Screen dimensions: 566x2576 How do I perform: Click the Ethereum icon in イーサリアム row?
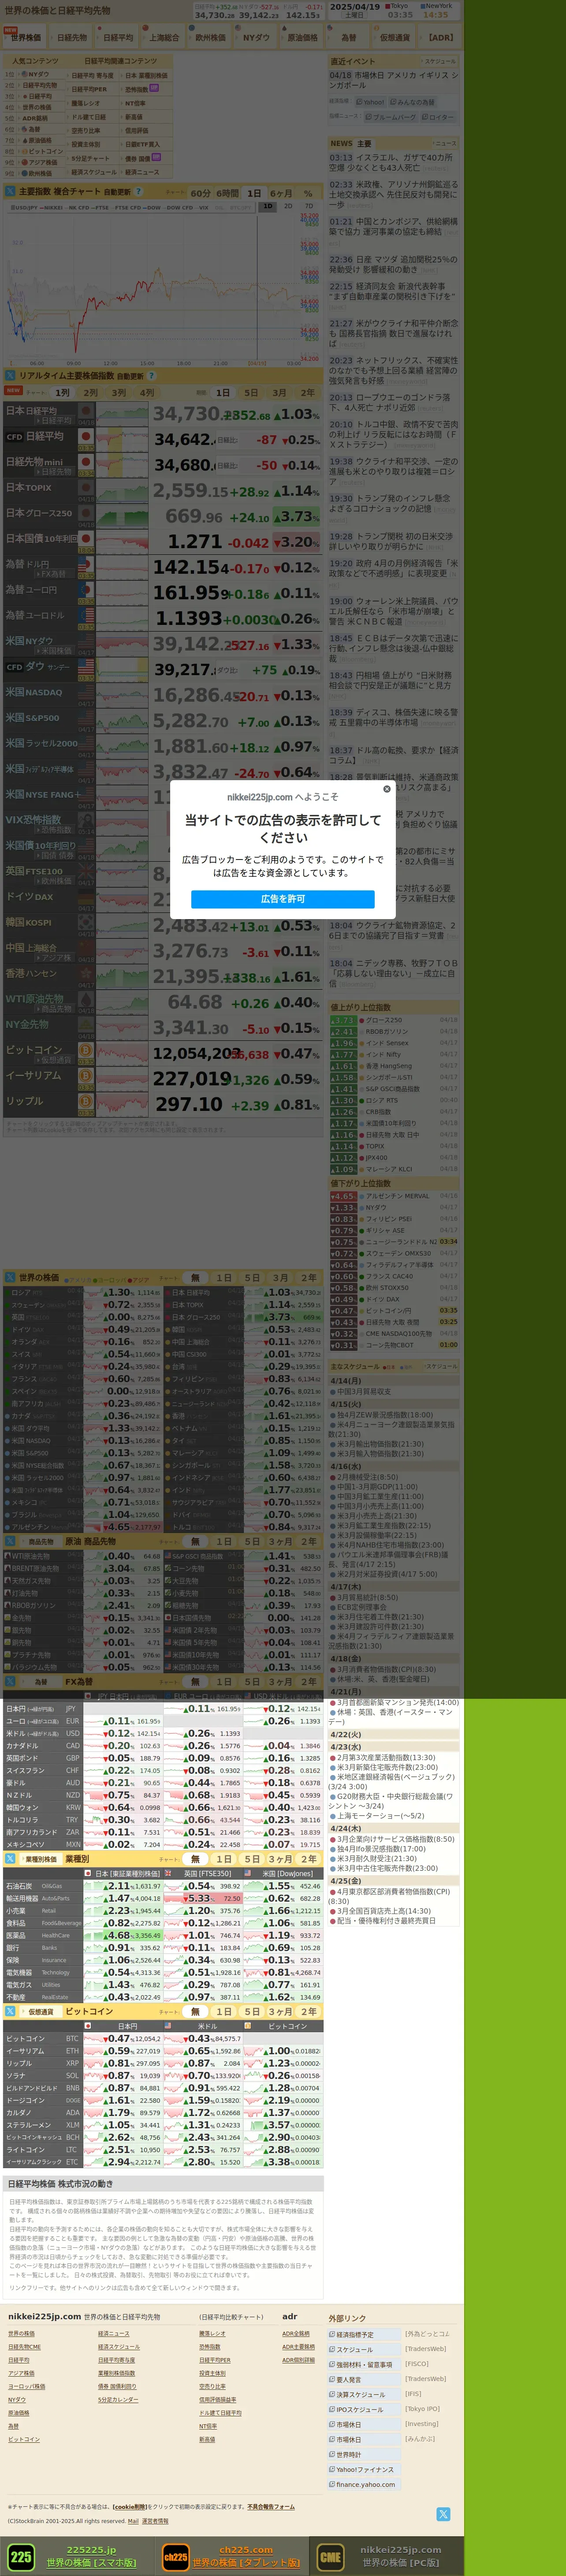pyautogui.click(x=86, y=1076)
